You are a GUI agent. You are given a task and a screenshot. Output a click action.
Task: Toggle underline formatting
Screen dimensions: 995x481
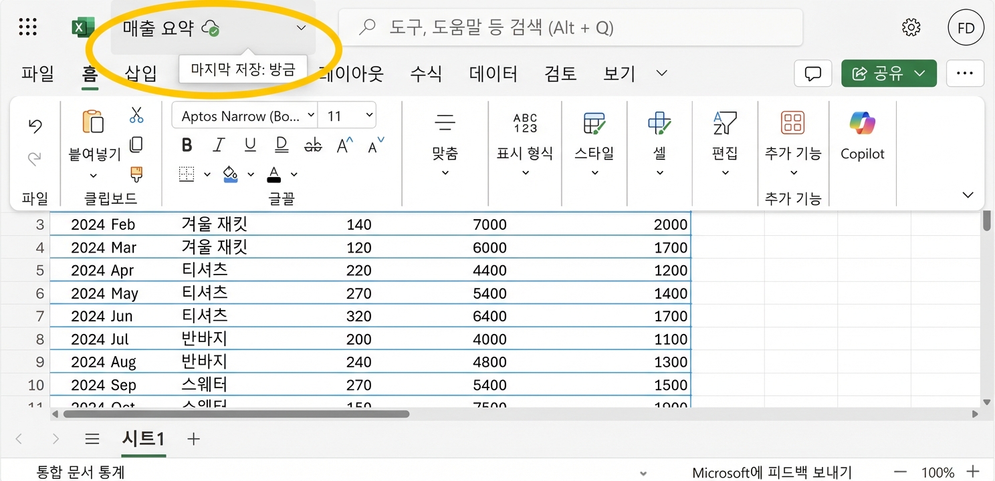(x=250, y=145)
